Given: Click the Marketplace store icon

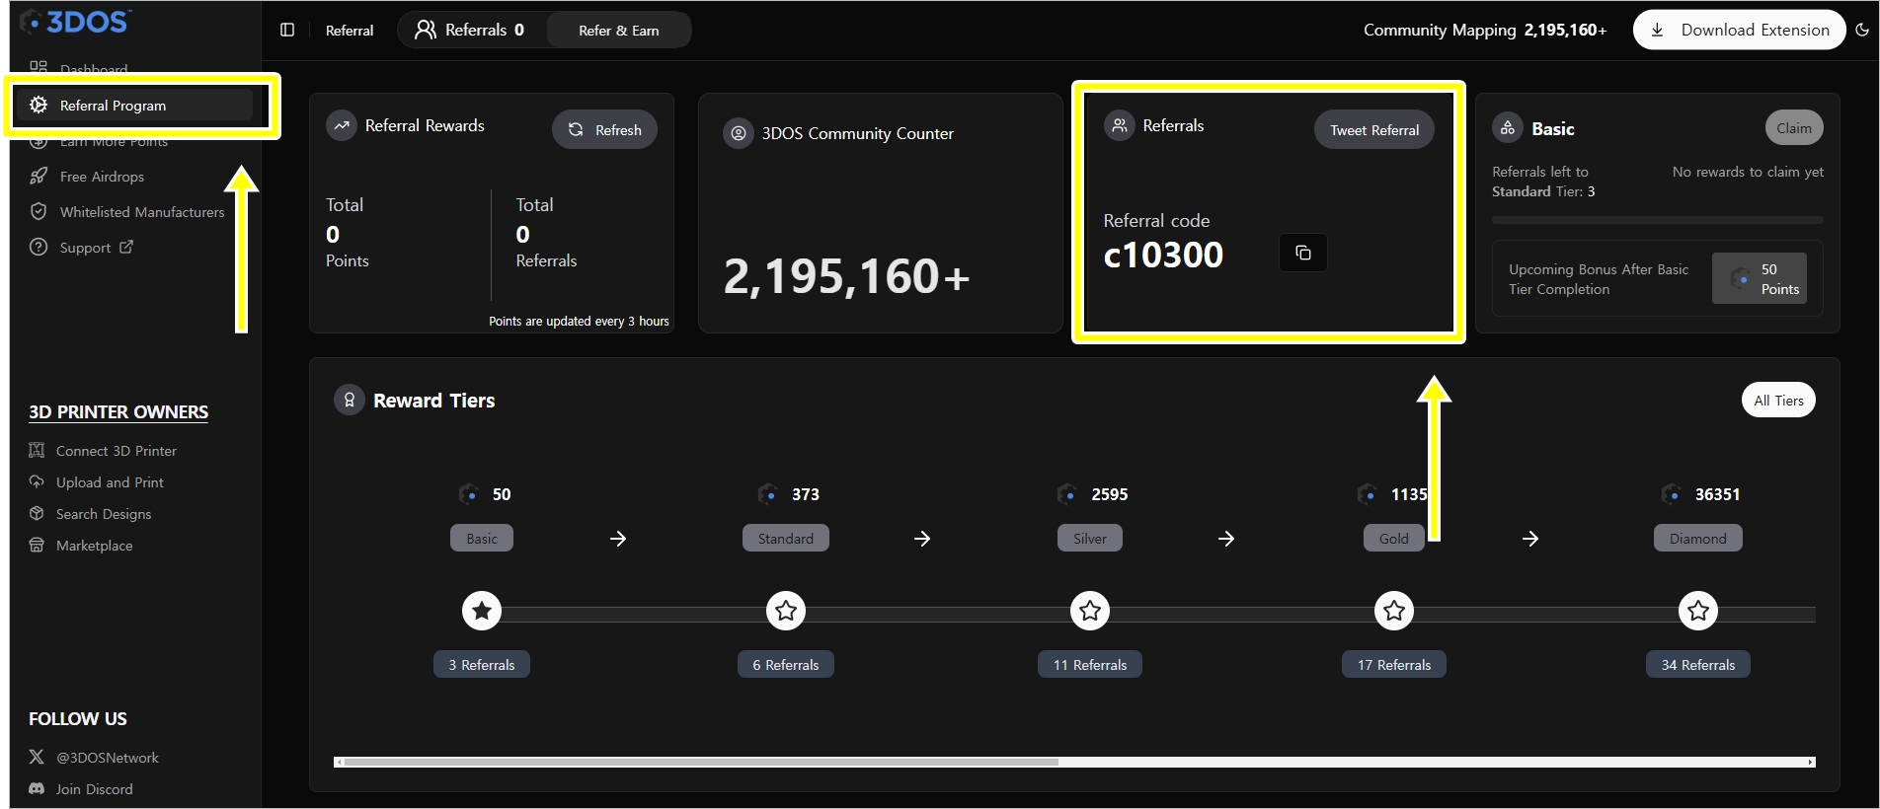Looking at the screenshot, I should tap(37, 545).
